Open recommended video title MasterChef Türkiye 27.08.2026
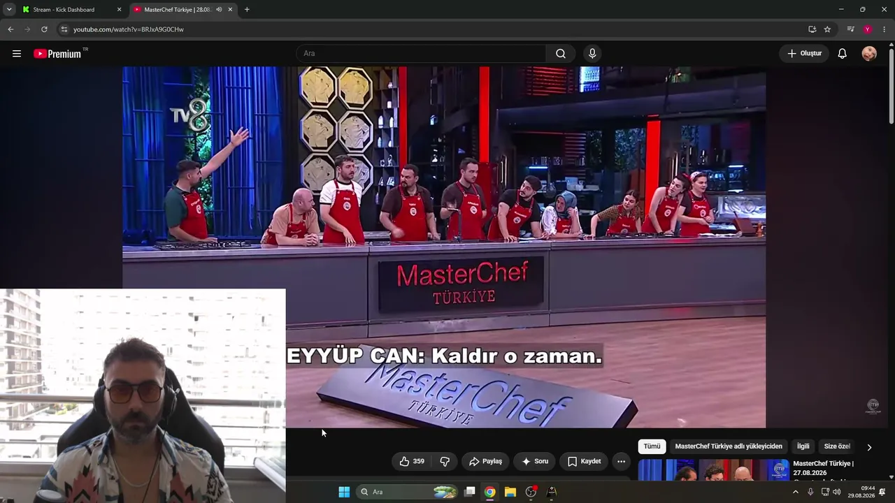The width and height of the screenshot is (895, 503). 824,468
